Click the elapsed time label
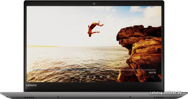The height and width of the screenshot is (99, 188). [36, 73]
